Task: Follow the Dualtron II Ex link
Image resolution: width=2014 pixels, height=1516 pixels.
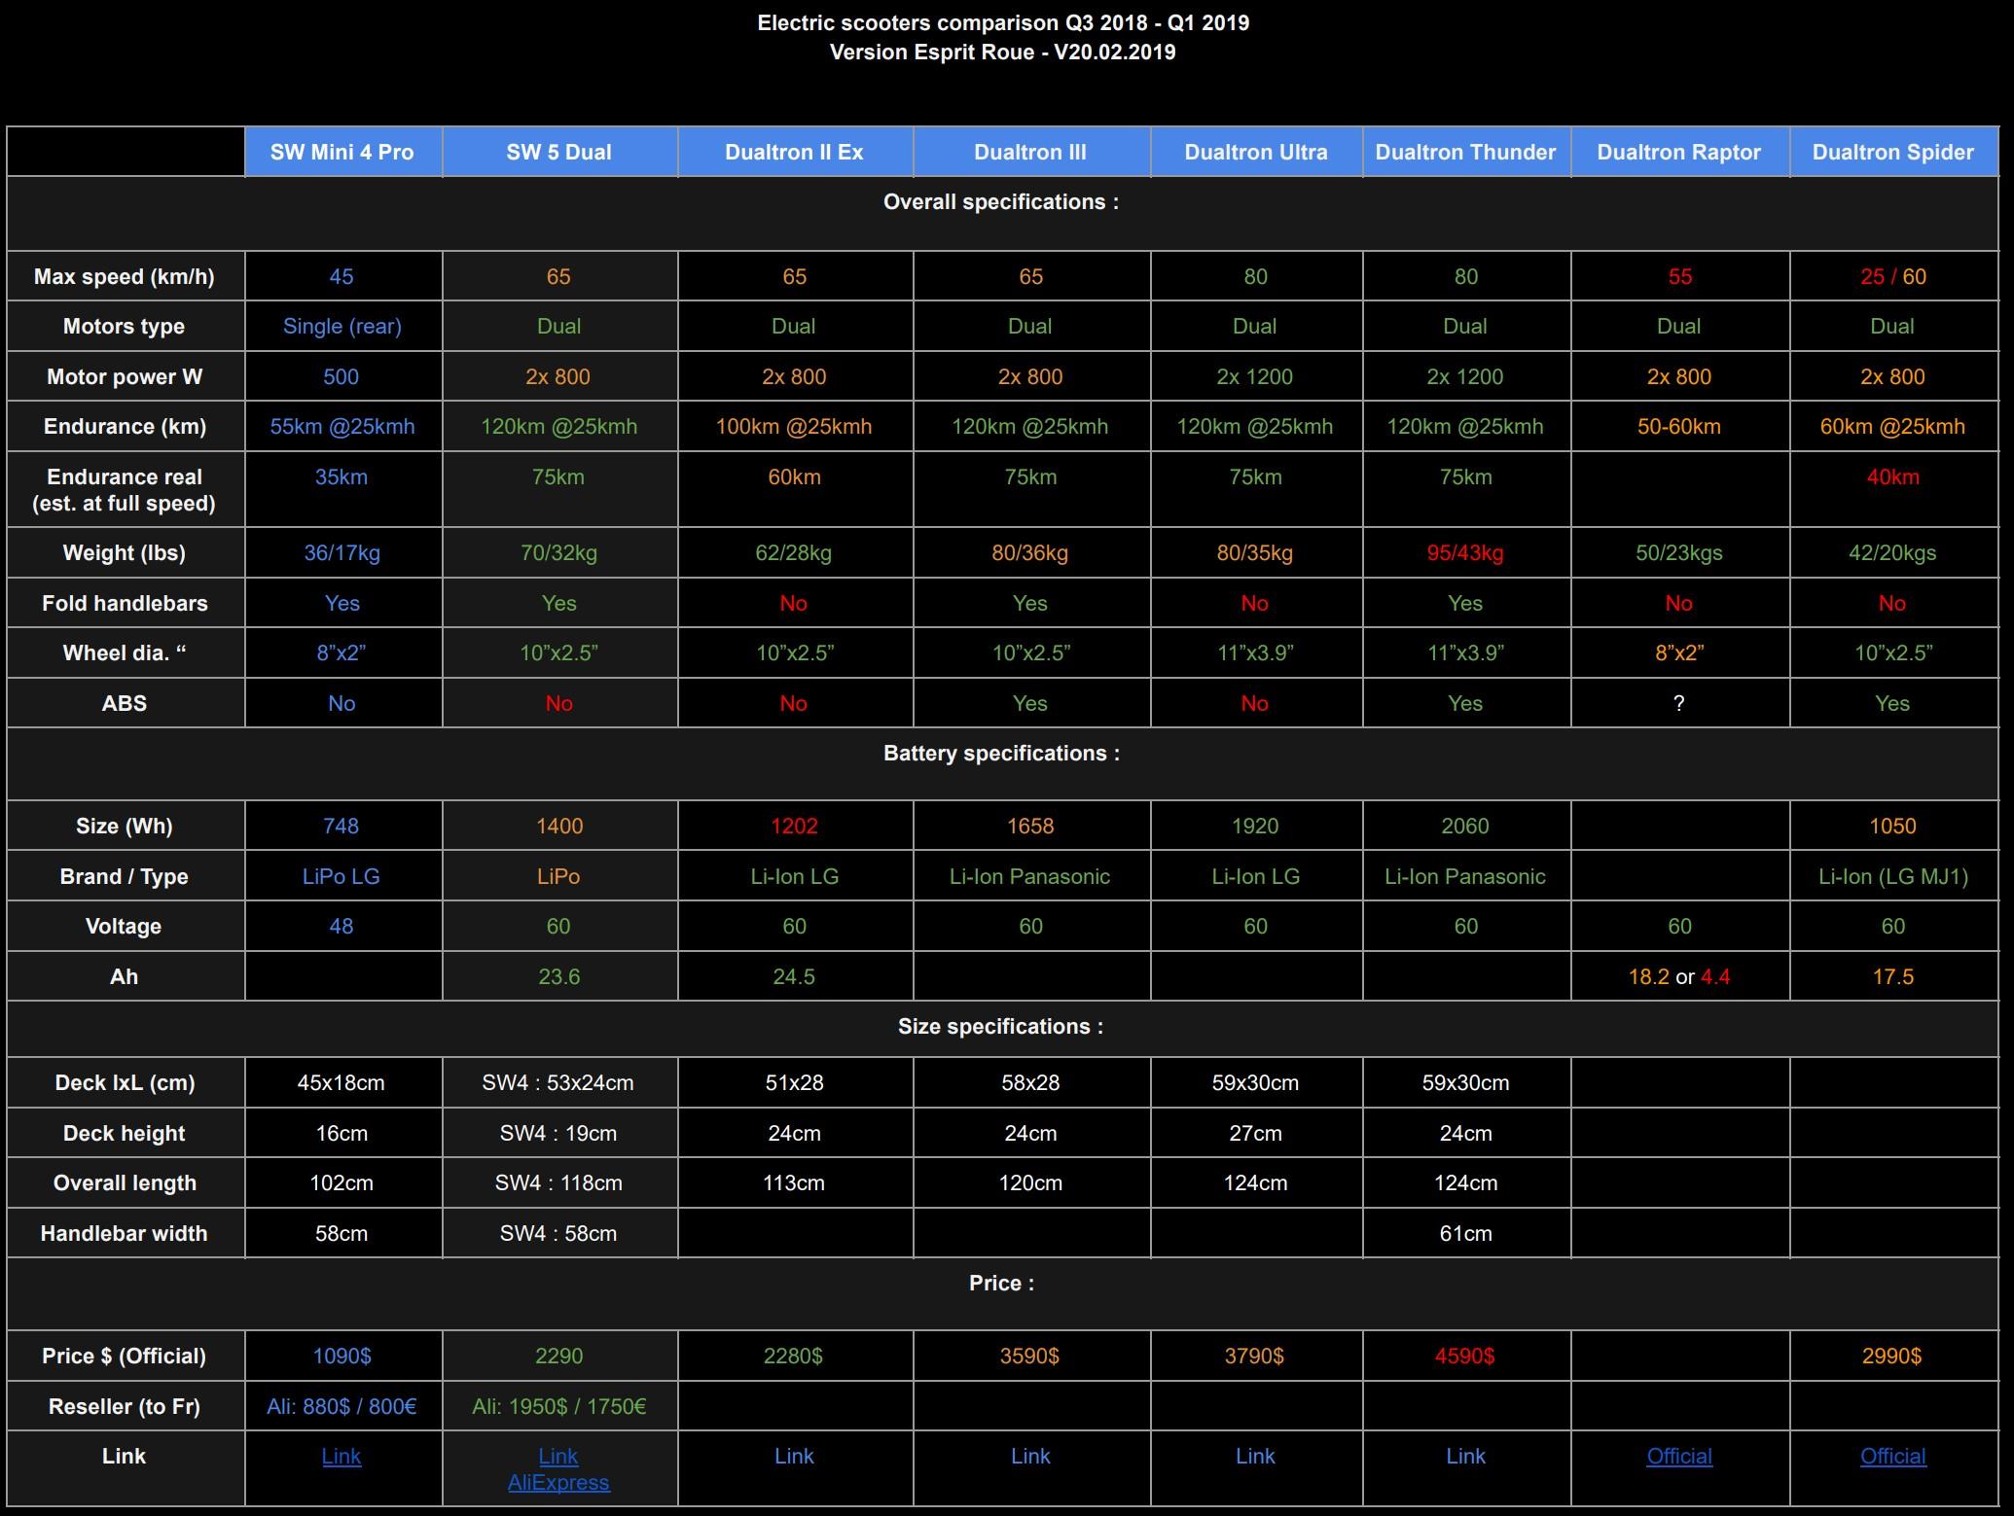Action: click(x=794, y=1456)
